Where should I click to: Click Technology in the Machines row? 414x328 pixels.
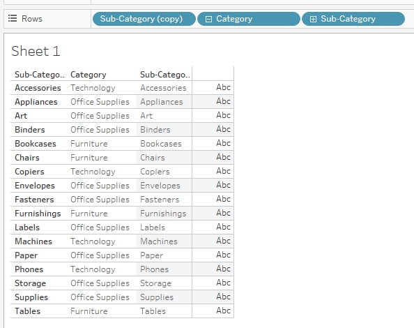tap(93, 241)
